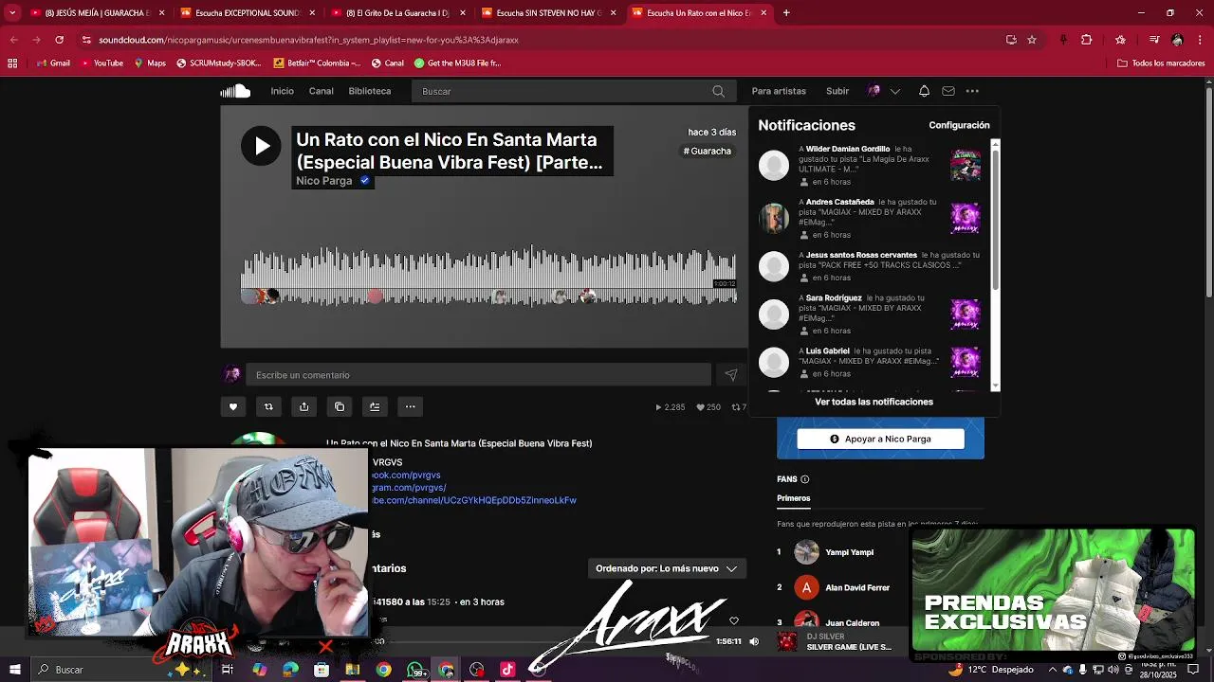Open Sara Rodriguez notification
Screen dimensions: 1214x682
click(x=870, y=314)
